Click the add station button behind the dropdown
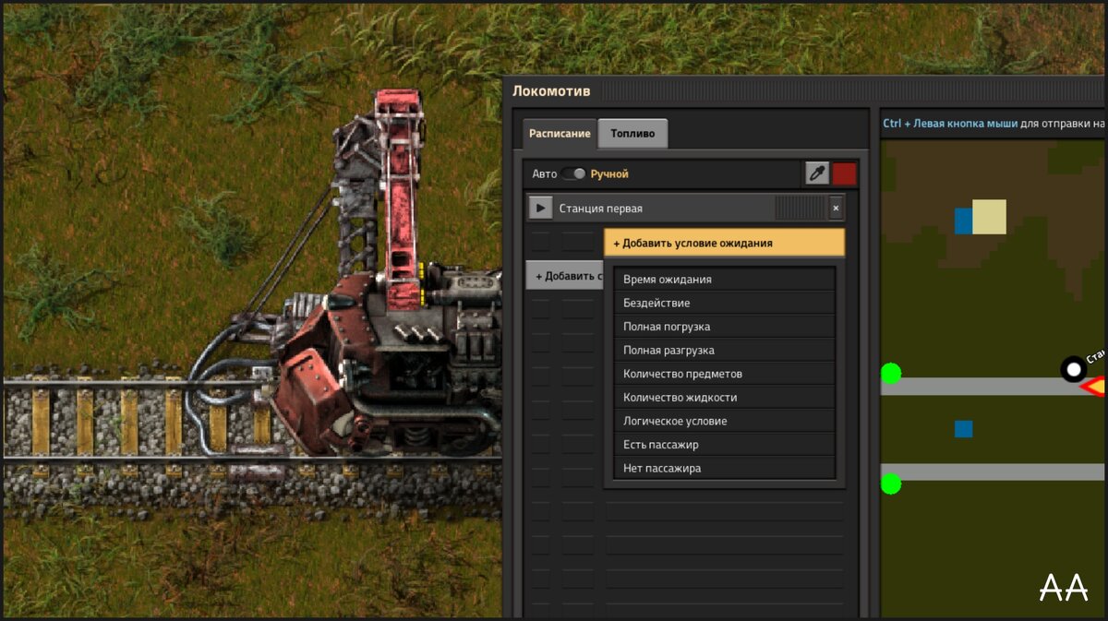 565,276
